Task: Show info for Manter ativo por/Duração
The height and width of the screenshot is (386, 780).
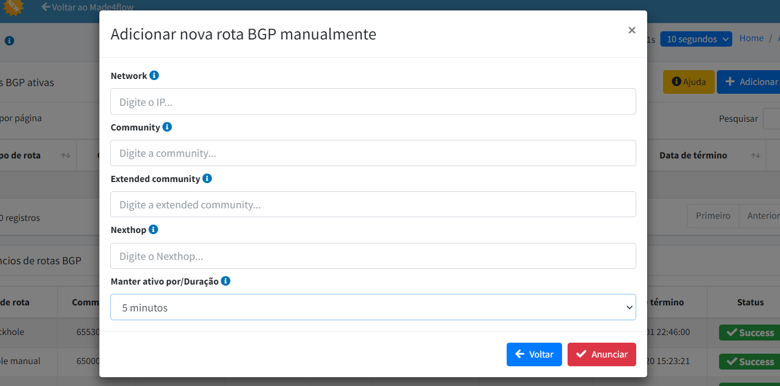Action: click(x=226, y=281)
